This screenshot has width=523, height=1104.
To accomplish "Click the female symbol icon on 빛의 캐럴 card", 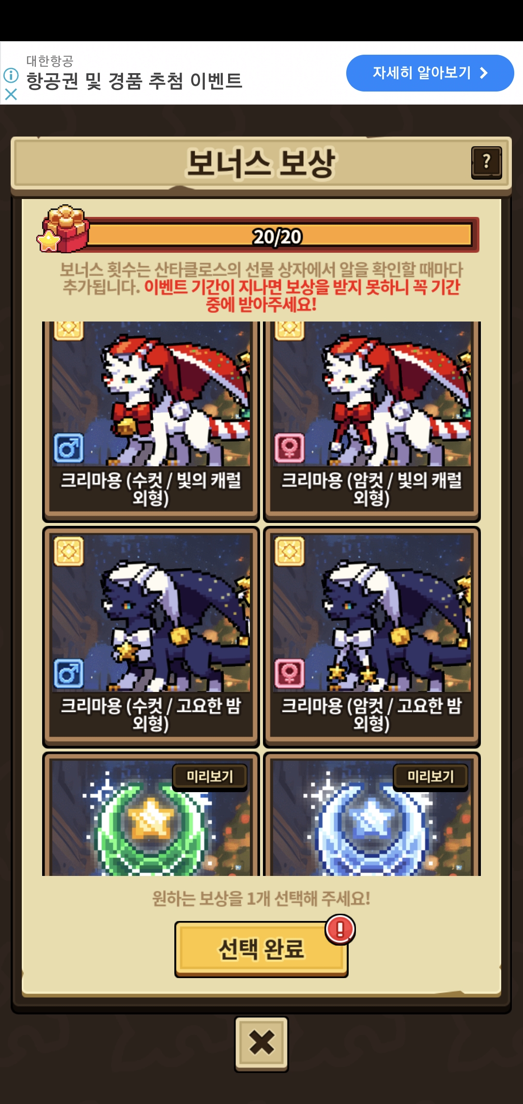I will click(289, 448).
